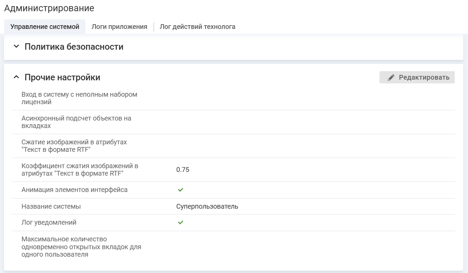468x273 pixels.
Task: Select the Управление системой tab
Action: [x=45, y=27]
